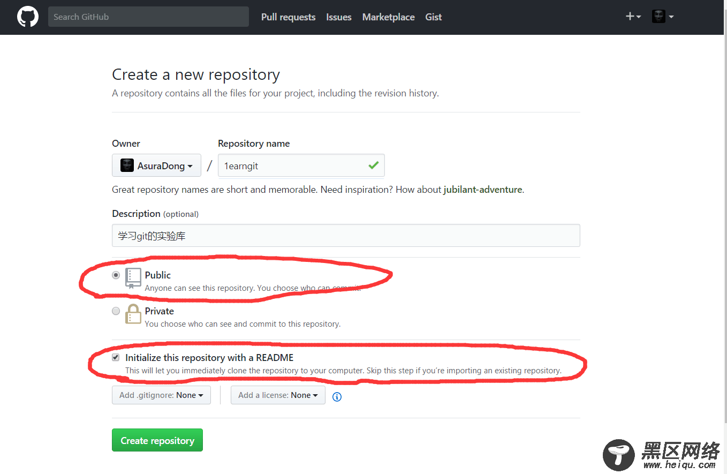Click the AsuraDong owner avatar icon

(127, 165)
